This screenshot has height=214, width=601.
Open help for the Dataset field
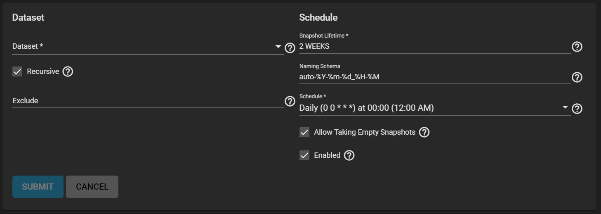290,48
